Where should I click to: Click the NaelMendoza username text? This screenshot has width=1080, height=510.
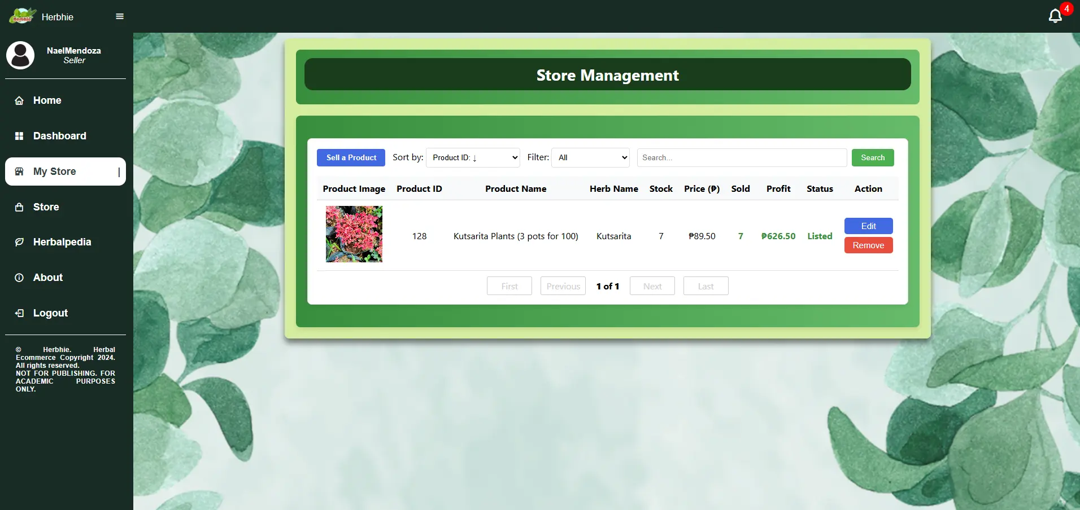point(74,51)
